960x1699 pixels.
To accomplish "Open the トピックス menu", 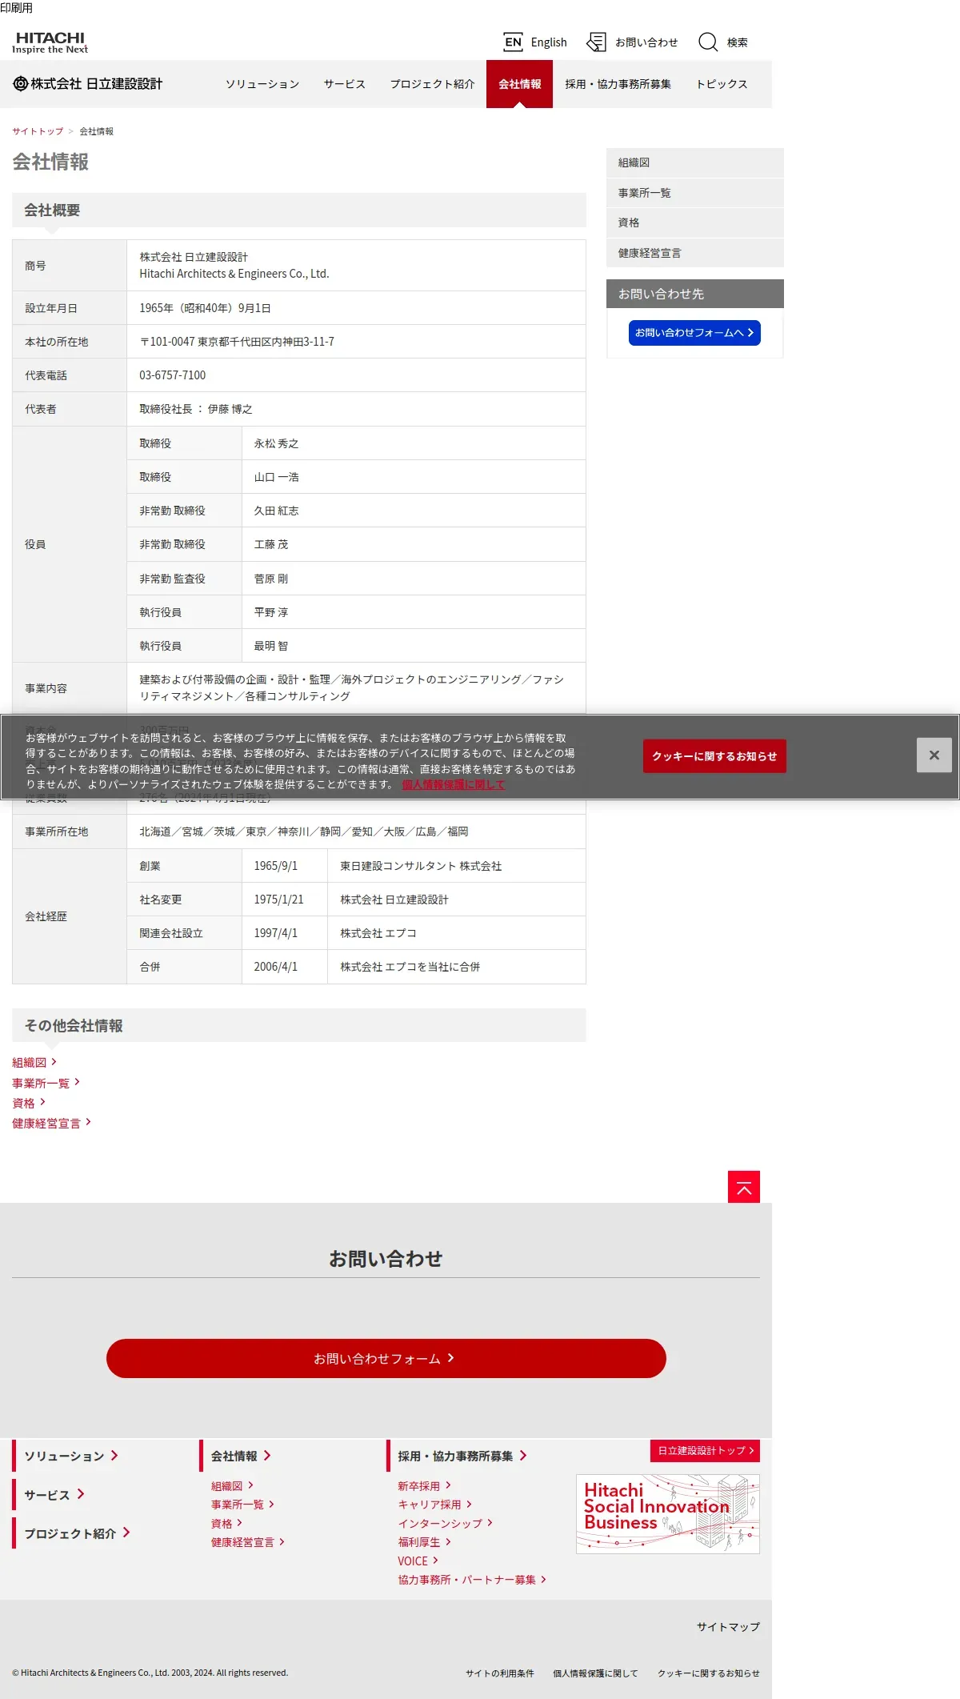I will coord(722,84).
